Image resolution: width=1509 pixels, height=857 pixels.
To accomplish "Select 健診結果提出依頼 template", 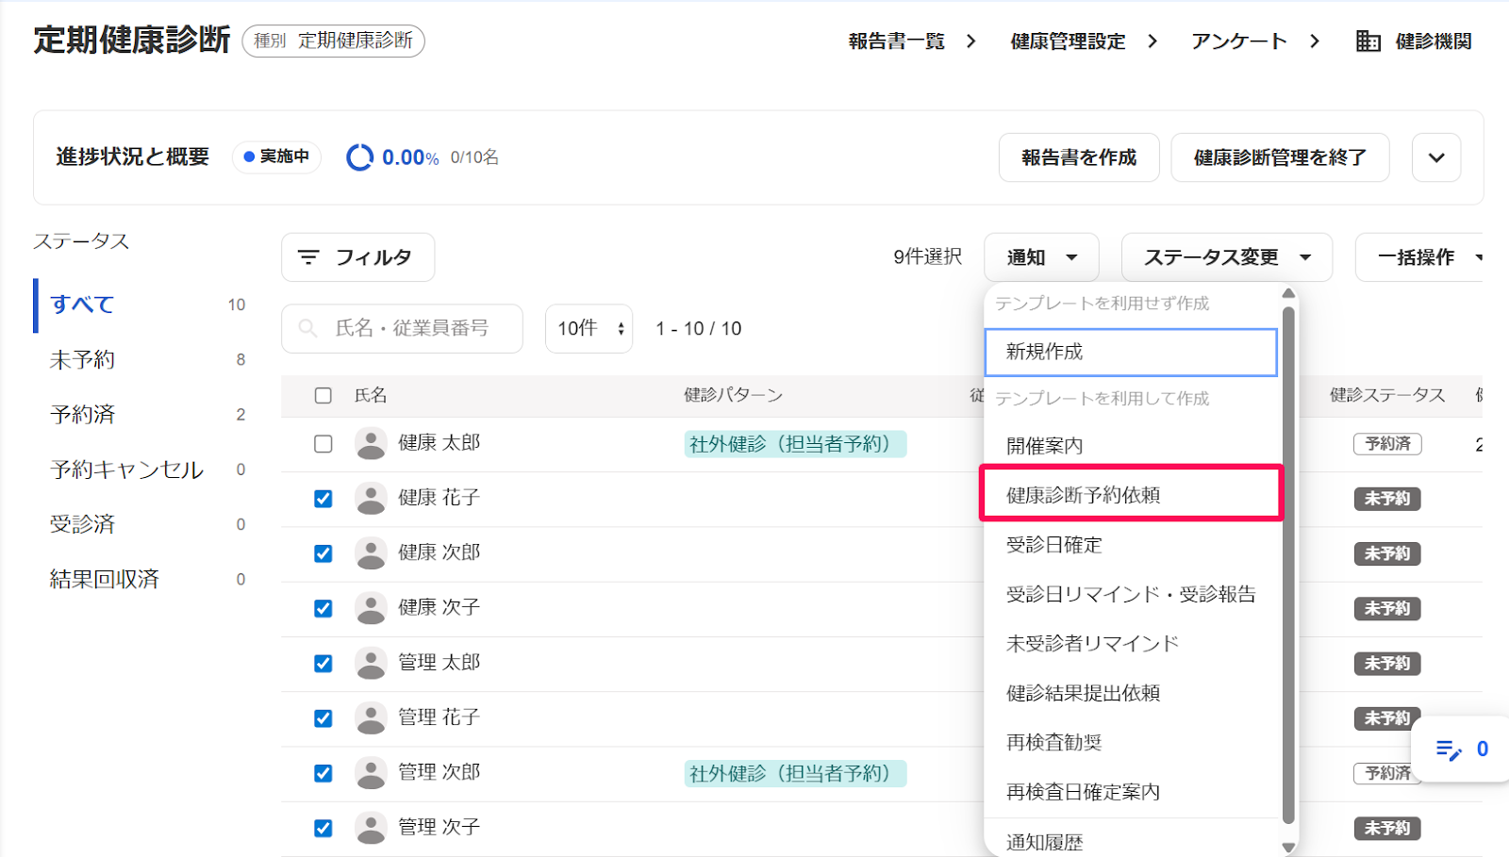I will (x=1131, y=693).
